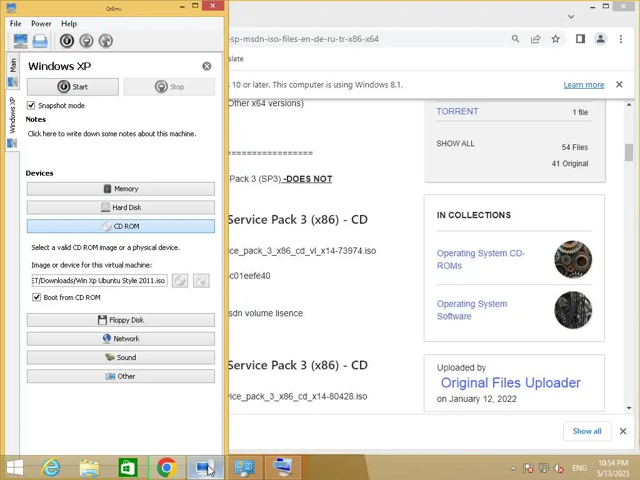Image resolution: width=640 pixels, height=480 pixels.
Task: Select the Windows XP side tab
Action: [x=12, y=122]
